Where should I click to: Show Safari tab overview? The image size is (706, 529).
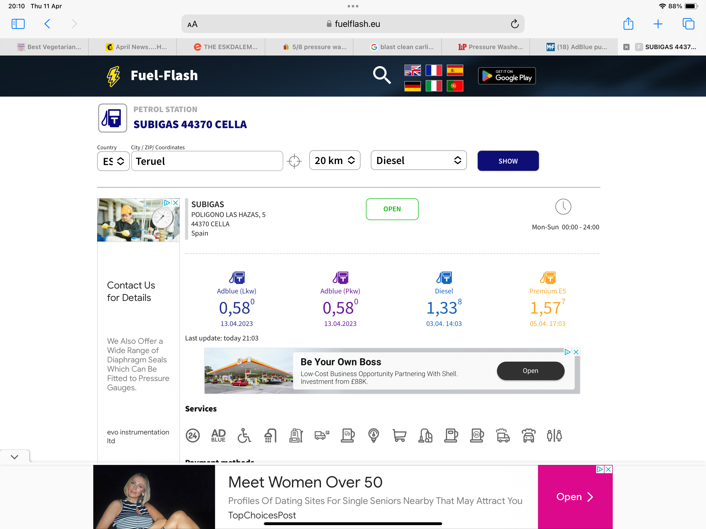point(688,24)
